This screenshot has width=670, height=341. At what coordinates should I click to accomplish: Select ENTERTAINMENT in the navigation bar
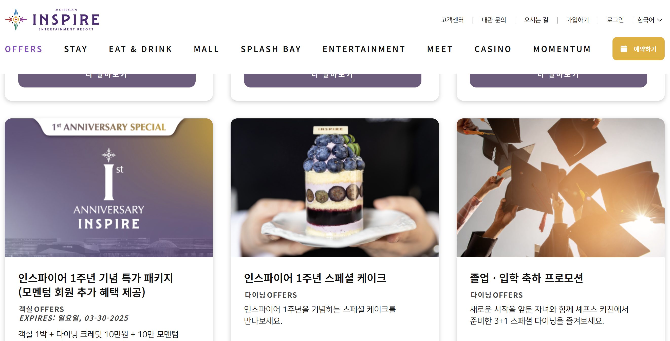[x=364, y=49]
